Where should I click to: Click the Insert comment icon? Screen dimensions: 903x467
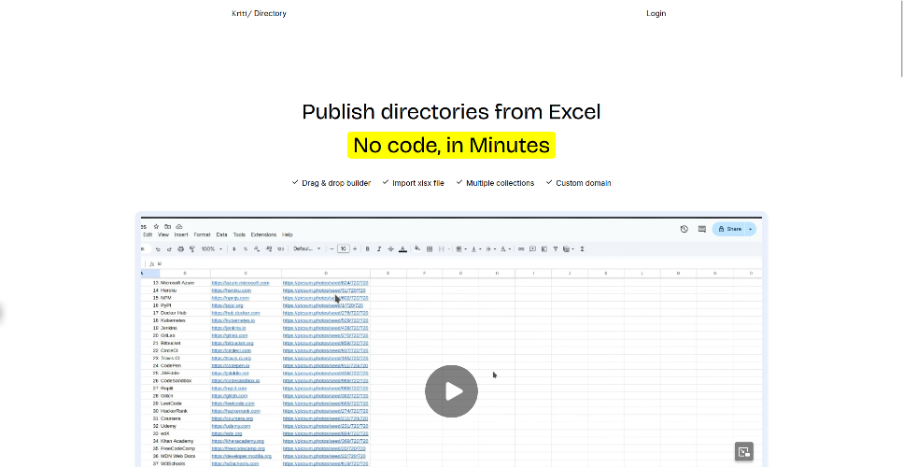point(532,249)
